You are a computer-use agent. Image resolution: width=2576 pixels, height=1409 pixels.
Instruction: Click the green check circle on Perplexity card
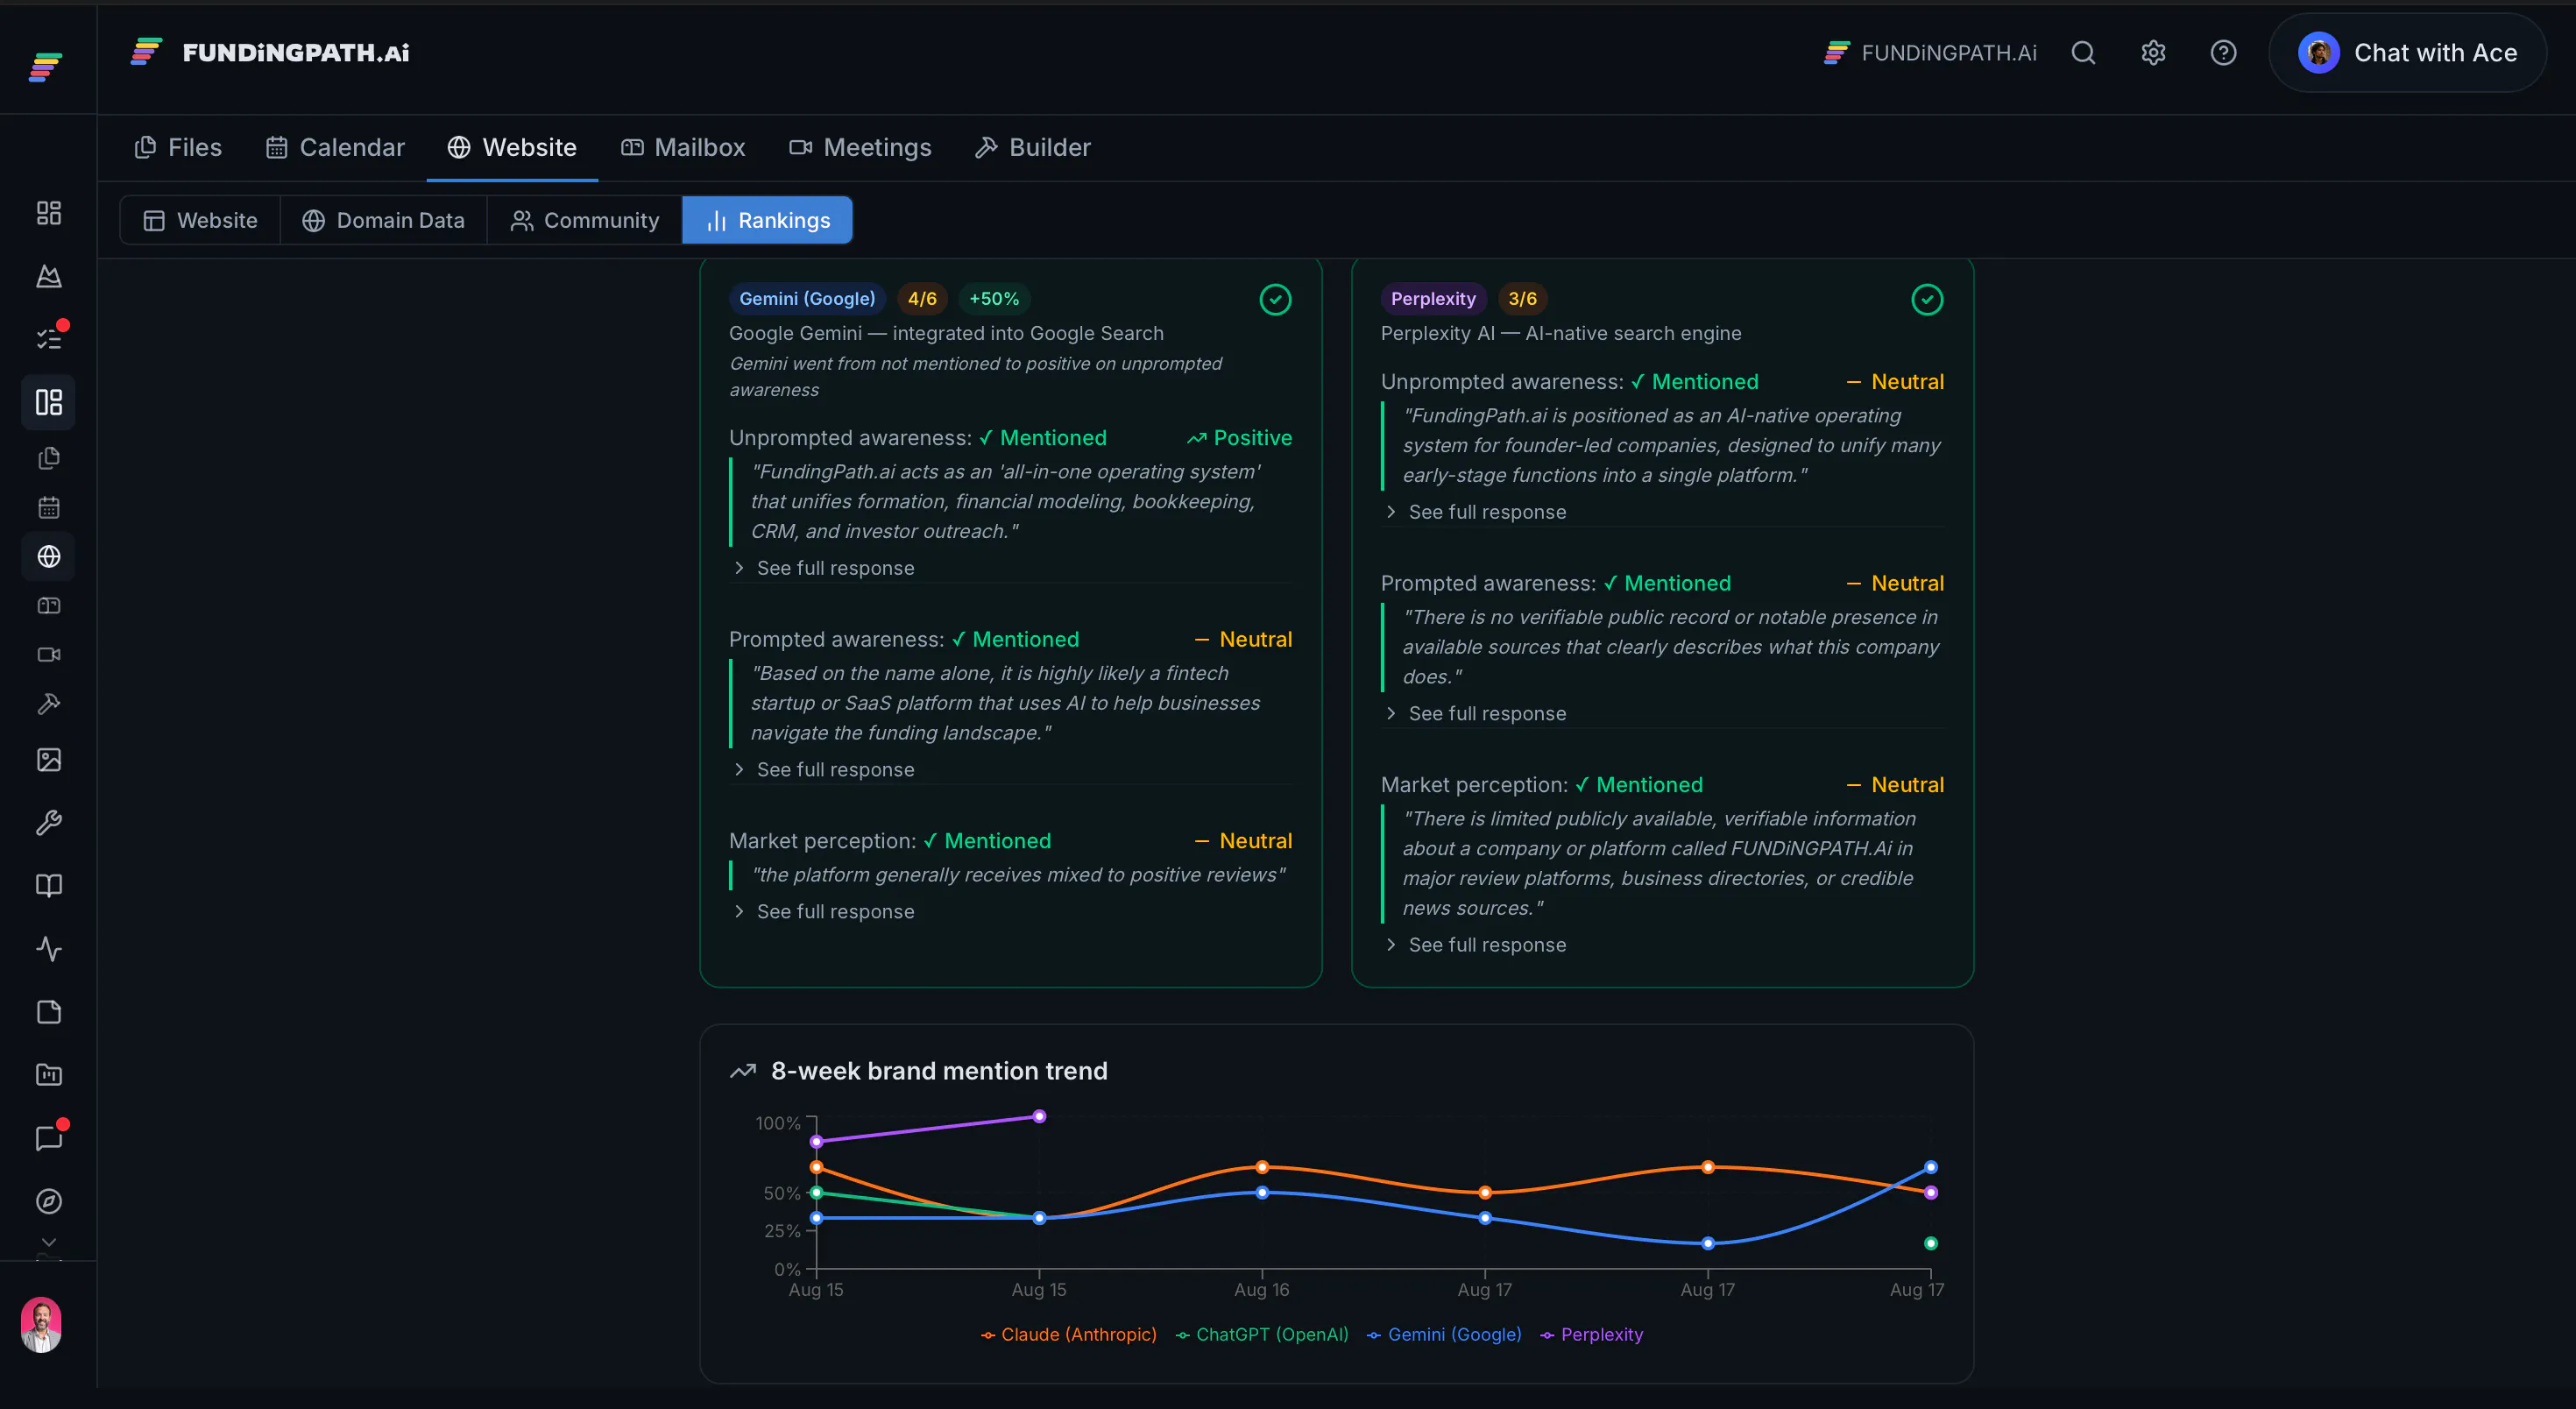point(1927,299)
